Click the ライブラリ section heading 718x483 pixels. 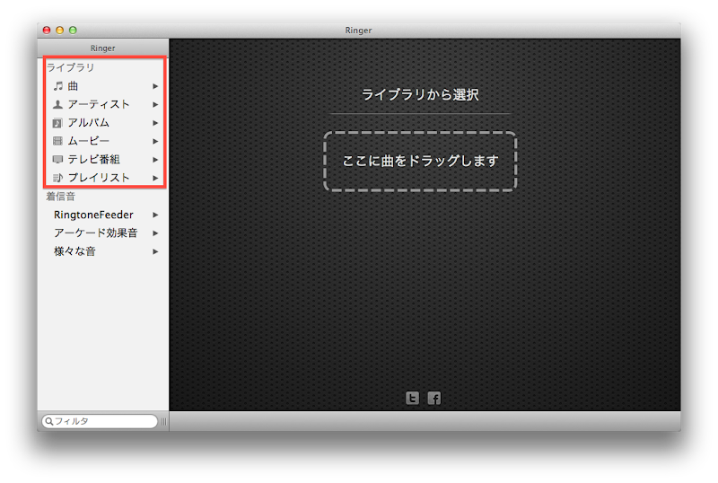pos(70,67)
